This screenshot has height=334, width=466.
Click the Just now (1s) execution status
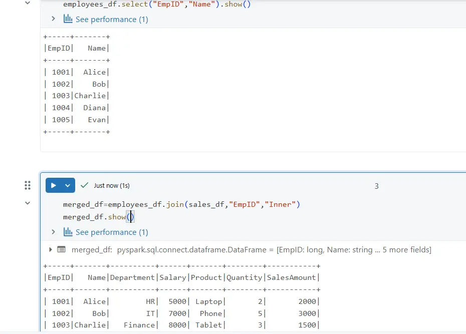111,185
